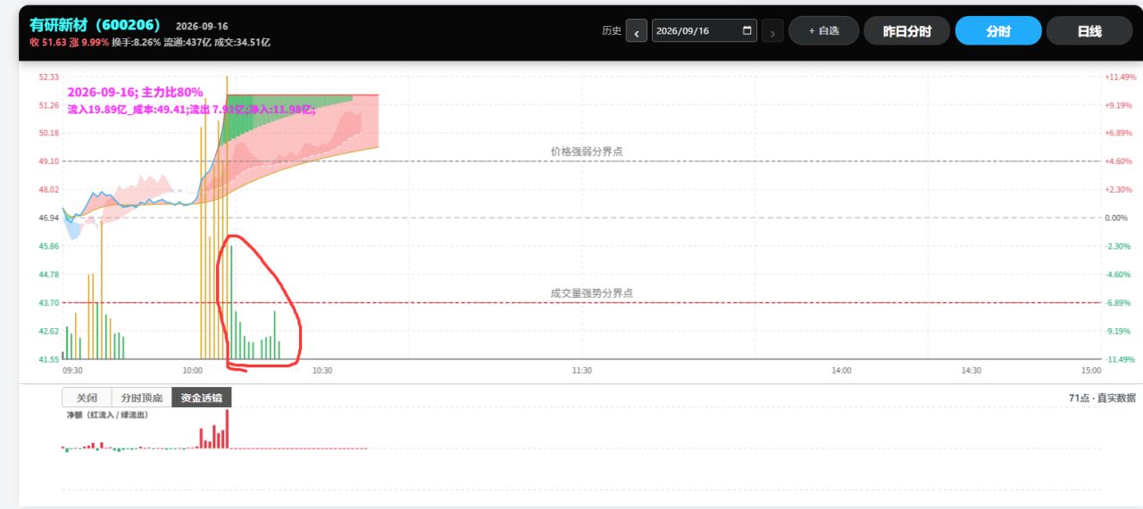Select the 关闭 tab
1143x509 pixels.
[x=87, y=398]
